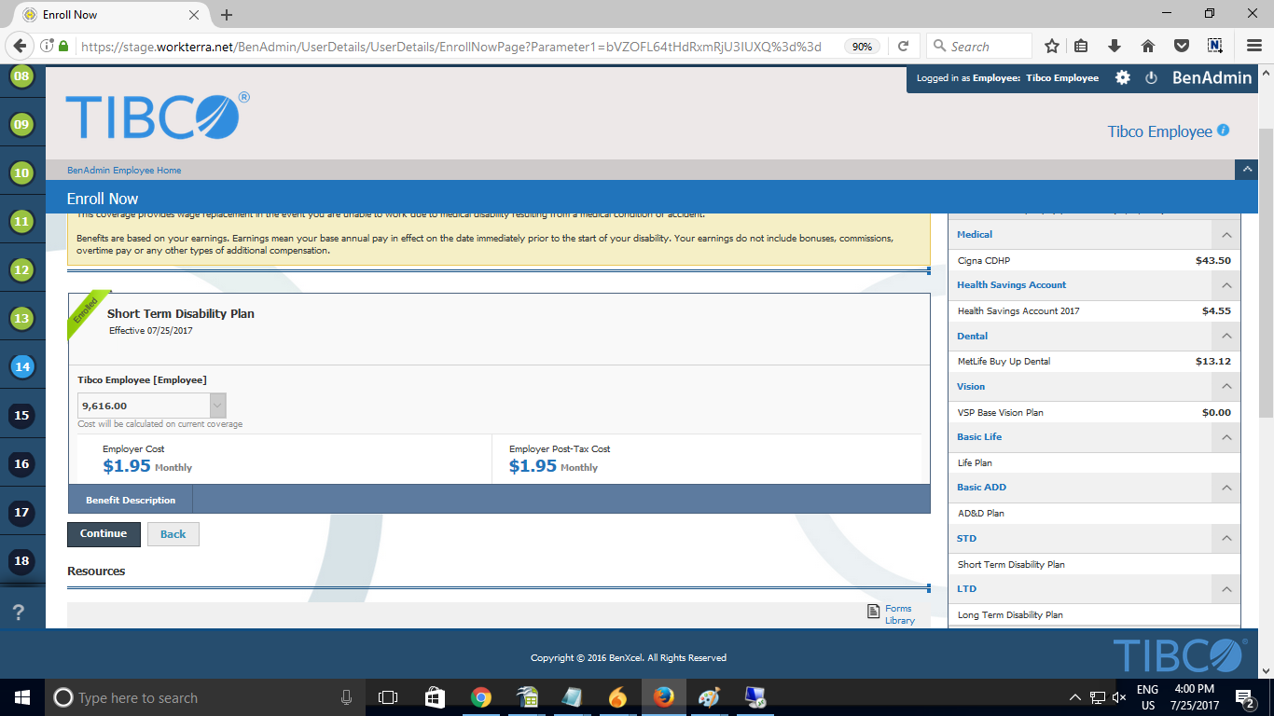Collapse the Medical section

(x=1226, y=235)
